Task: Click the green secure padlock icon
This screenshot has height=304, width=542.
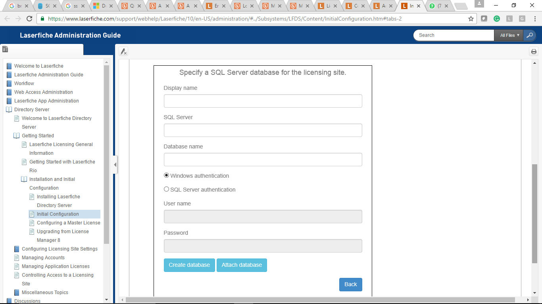Action: coord(42,19)
